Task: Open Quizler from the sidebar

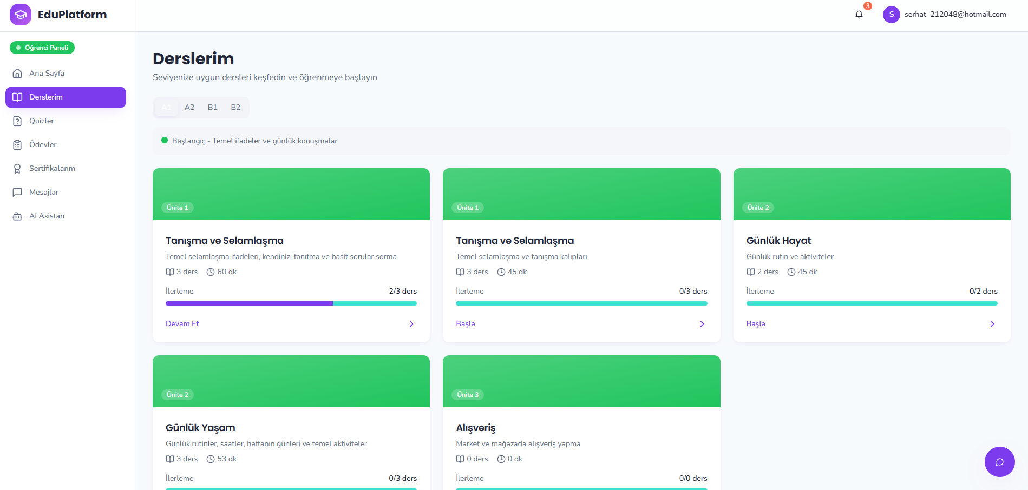Action: [66, 121]
